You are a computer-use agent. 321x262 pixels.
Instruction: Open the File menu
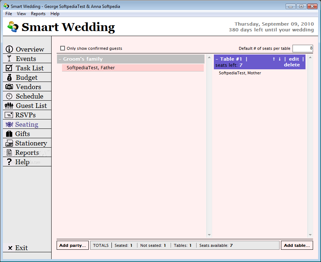click(9, 14)
